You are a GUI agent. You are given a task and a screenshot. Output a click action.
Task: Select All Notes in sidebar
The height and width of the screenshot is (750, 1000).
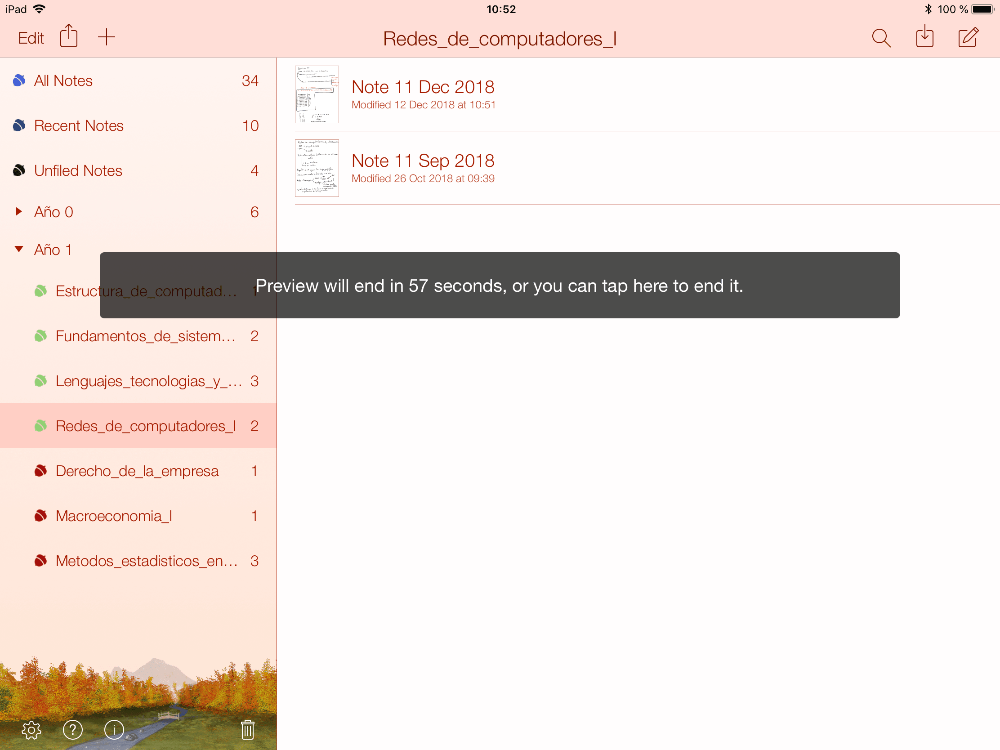pyautogui.click(x=63, y=81)
